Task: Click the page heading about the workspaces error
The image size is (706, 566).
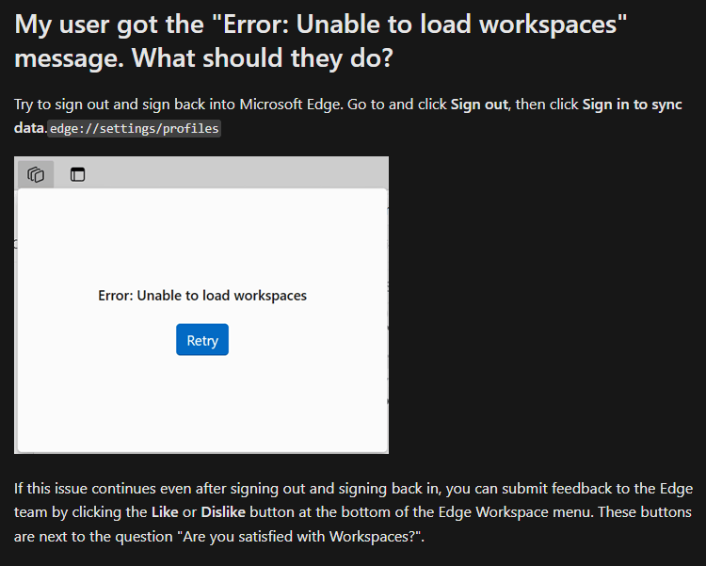Action: [320, 41]
